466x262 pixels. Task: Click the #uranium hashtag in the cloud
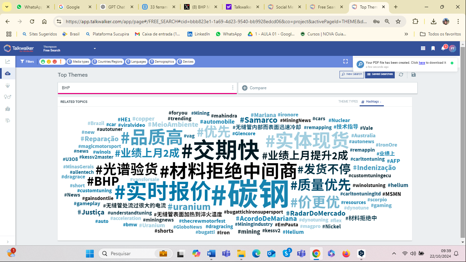pos(189,207)
